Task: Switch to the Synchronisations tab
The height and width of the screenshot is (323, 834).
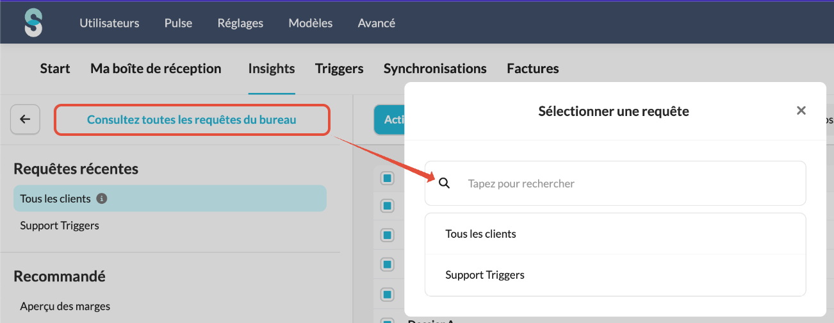Action: [x=435, y=69]
